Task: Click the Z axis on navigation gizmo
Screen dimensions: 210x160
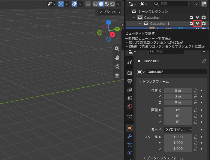Action: pyautogui.click(x=109, y=22)
